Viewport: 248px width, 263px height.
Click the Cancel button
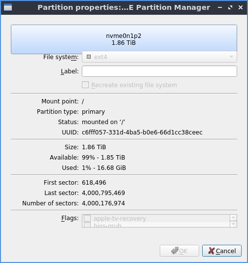tap(222, 251)
